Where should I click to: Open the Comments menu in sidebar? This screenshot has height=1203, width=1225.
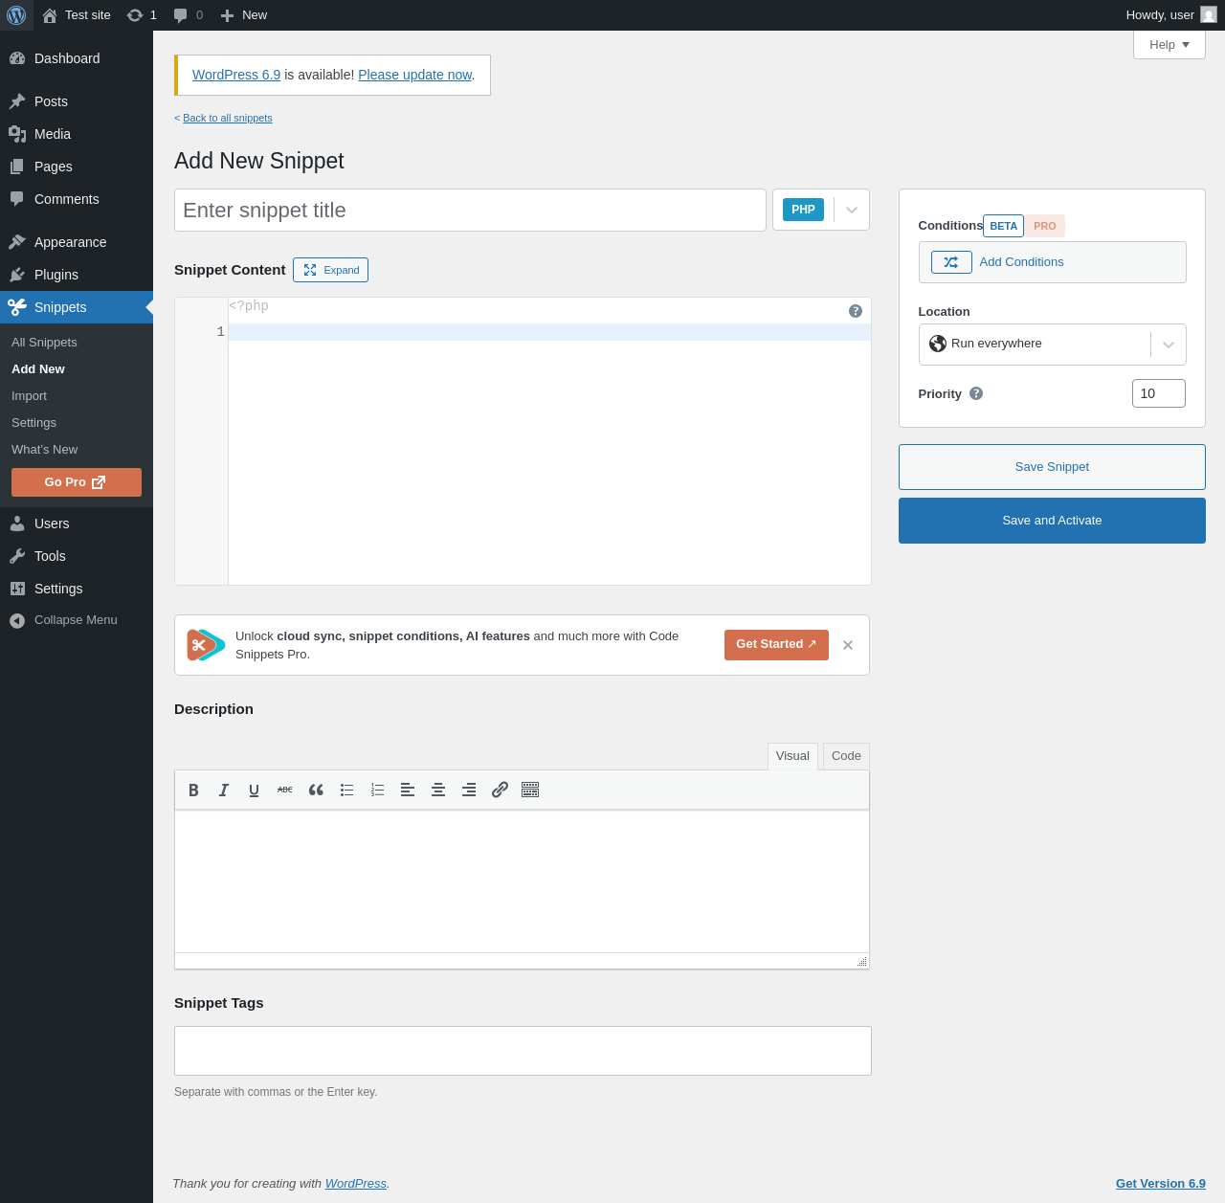click(x=77, y=199)
